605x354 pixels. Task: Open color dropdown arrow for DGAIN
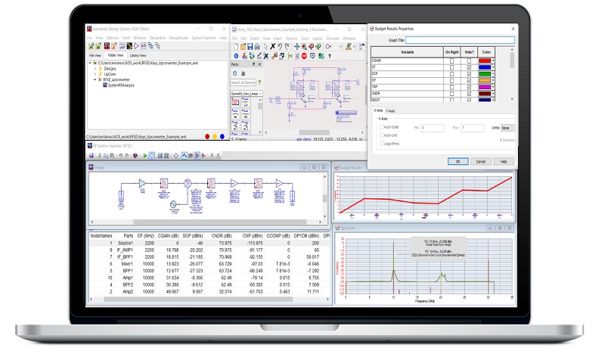pyautogui.click(x=493, y=61)
